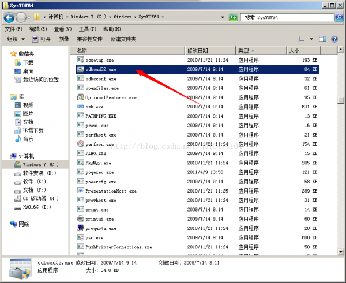Open the 视频 library
Screen dimensions: 346x283
click(28, 105)
